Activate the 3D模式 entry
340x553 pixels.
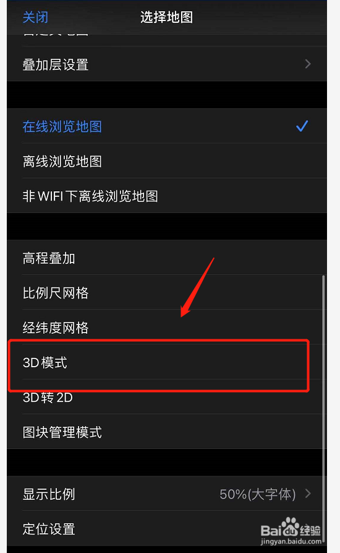click(x=167, y=362)
